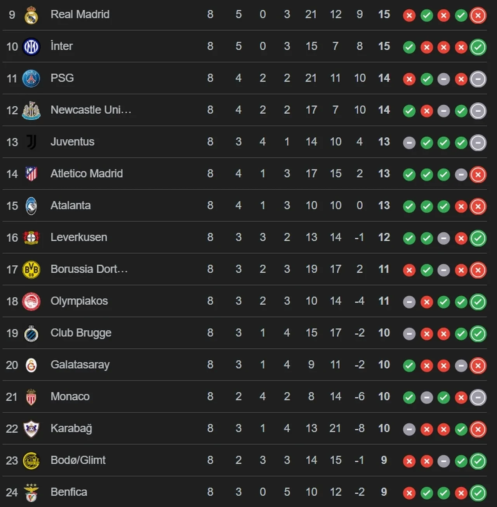Click the Monaco team name
Image resolution: width=497 pixels, height=507 pixels.
tap(70, 396)
